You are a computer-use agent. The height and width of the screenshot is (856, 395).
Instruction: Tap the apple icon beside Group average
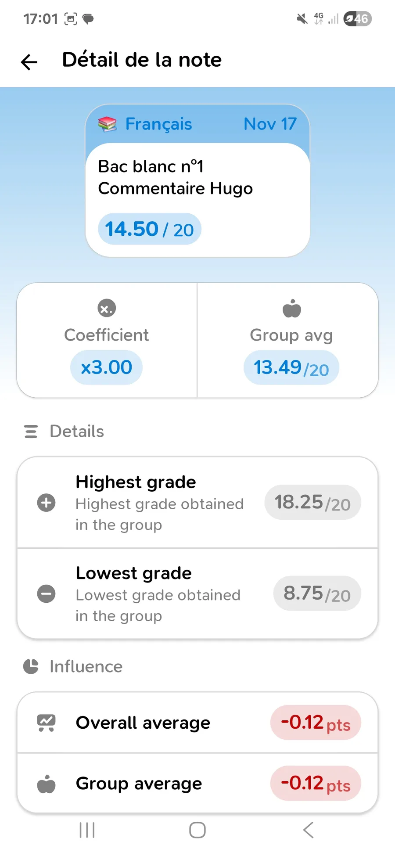pos(47,784)
